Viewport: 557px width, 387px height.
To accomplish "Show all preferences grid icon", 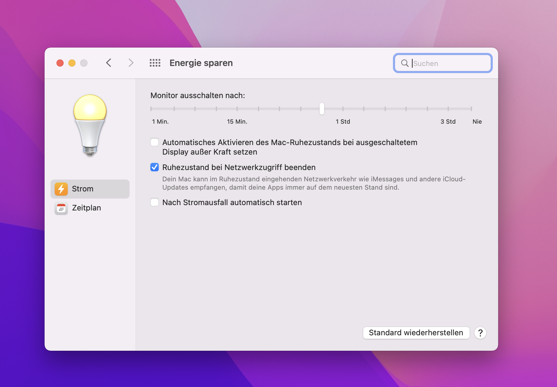I will click(x=155, y=63).
